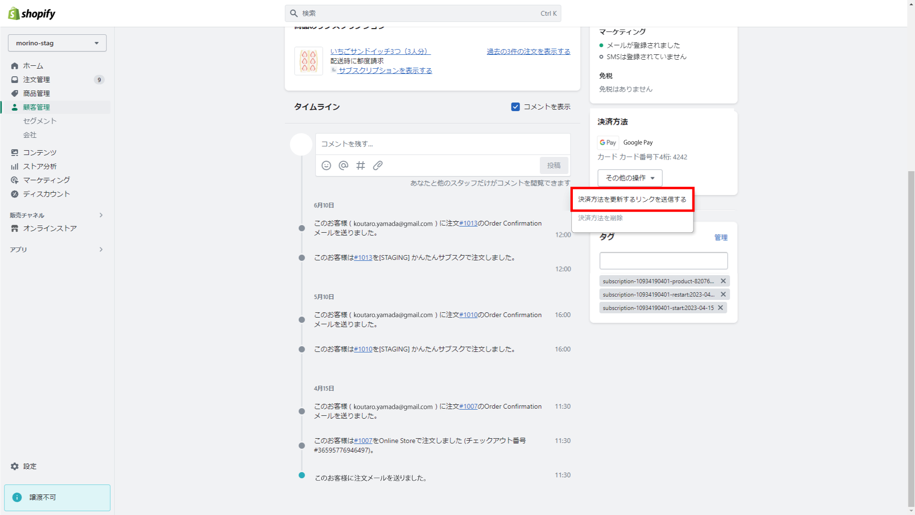Click the 管理 link for tags
Viewport: 915px width, 515px height.
(x=721, y=237)
